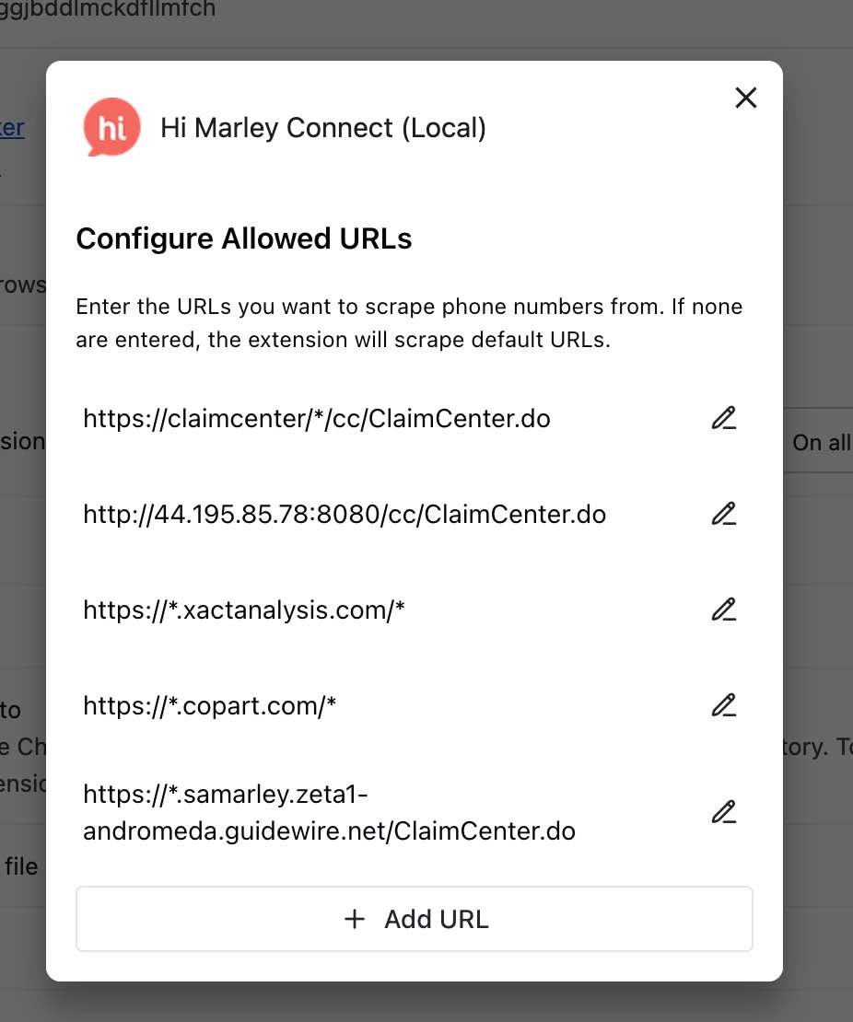Screen dimensions: 853x1022
Task: Edit the guidewire.net ClaimCenter URL
Action: pos(724,813)
